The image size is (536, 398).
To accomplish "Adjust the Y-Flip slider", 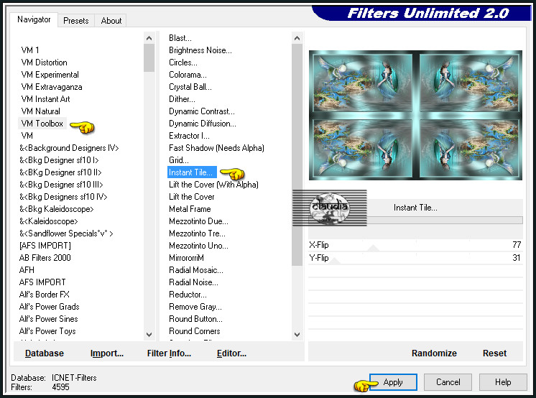I will coord(415,259).
